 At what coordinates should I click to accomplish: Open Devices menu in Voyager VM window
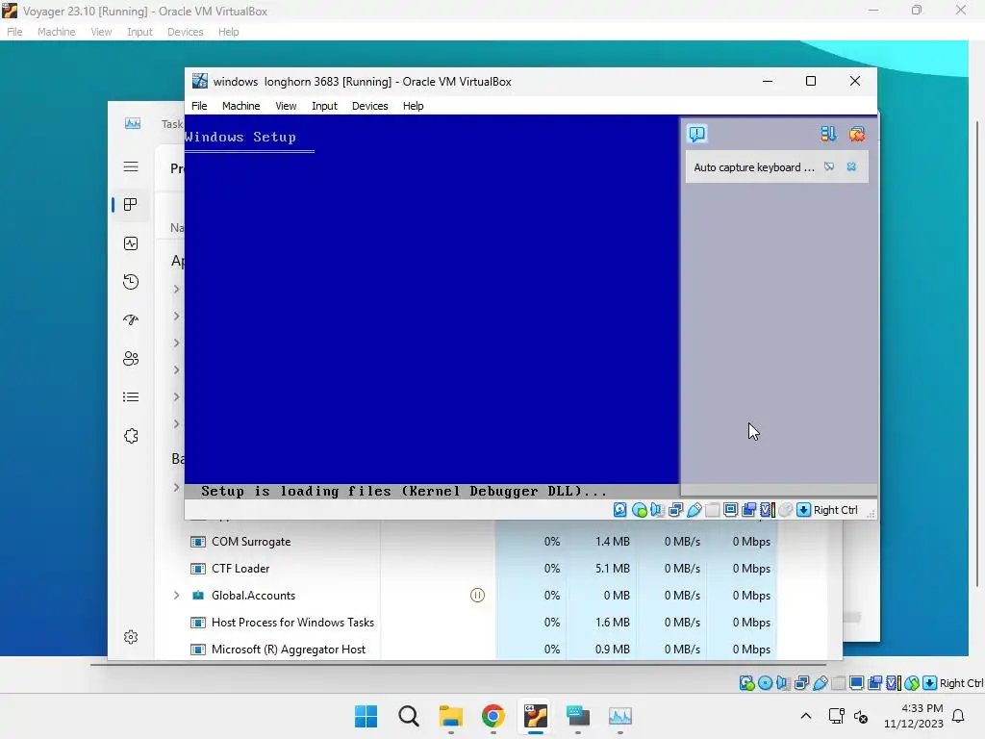(185, 32)
